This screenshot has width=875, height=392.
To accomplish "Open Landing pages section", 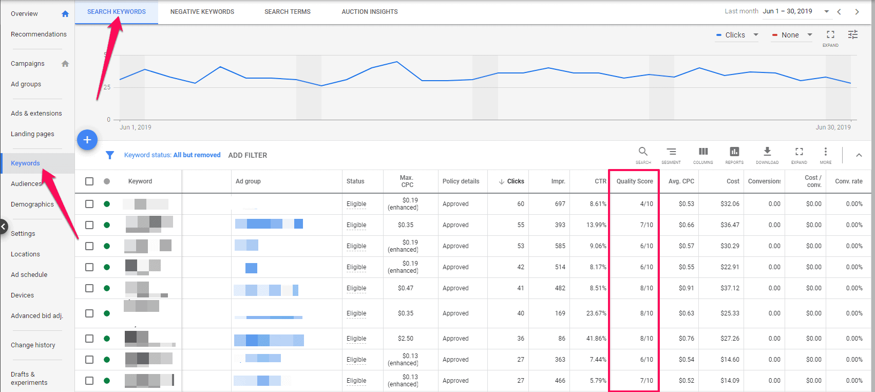I will click(32, 134).
